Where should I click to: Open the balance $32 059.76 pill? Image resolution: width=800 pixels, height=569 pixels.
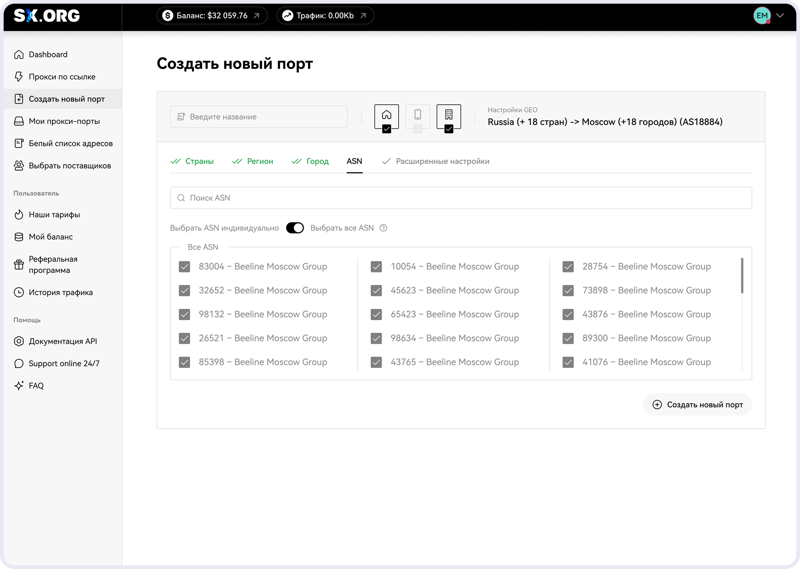click(x=212, y=16)
